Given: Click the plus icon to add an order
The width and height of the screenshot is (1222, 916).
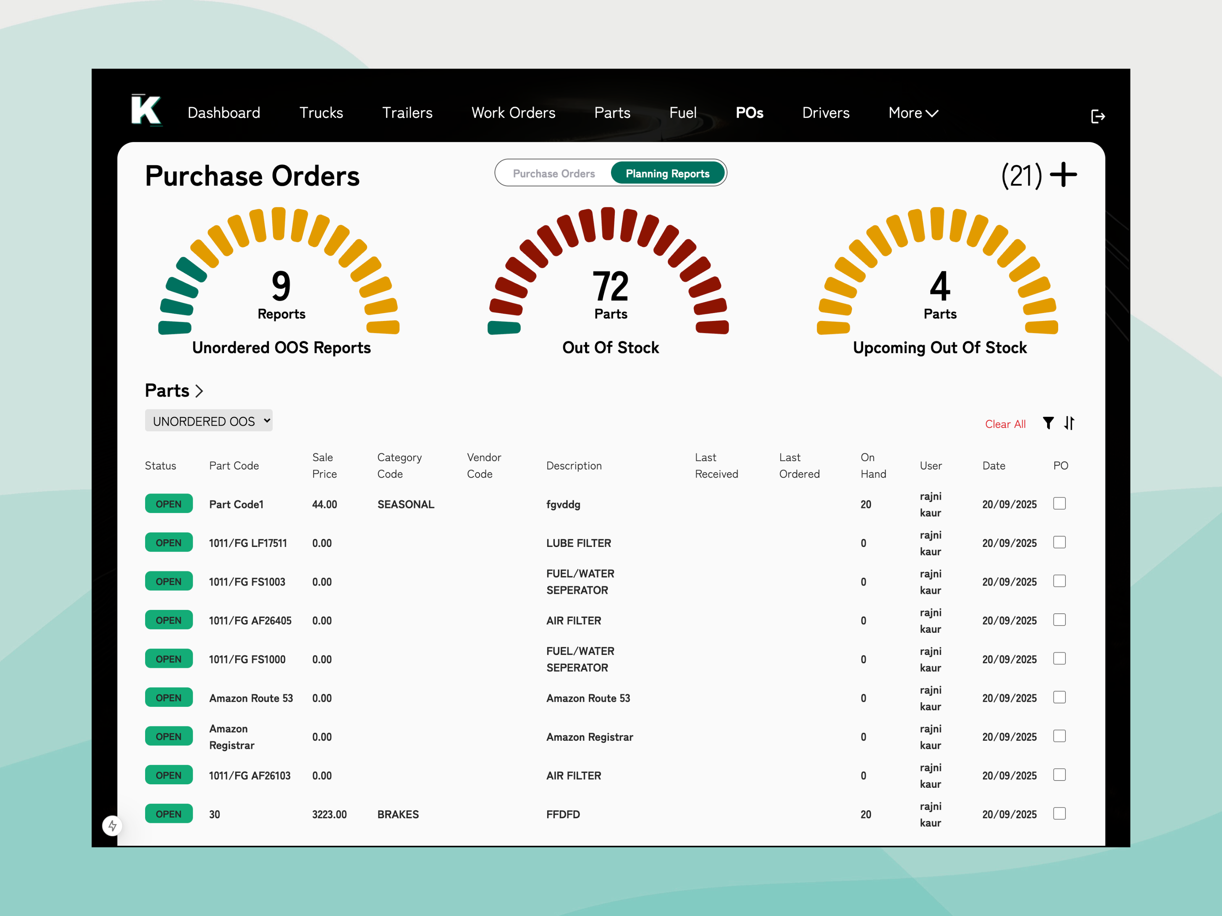Looking at the screenshot, I should (x=1064, y=175).
